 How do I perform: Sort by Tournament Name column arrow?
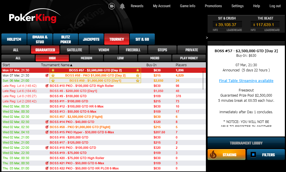tap(71, 65)
